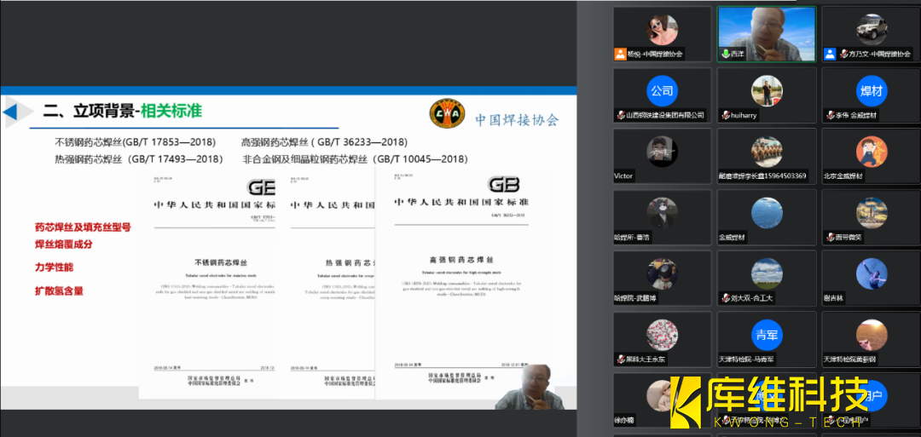Click the blue user badge beside 方乃文
Viewport: 921px width, 437px height.
[x=829, y=54]
